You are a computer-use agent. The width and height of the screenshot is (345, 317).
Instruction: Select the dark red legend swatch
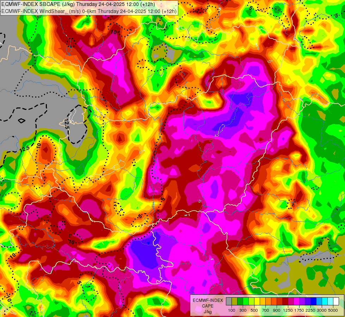point(285,301)
